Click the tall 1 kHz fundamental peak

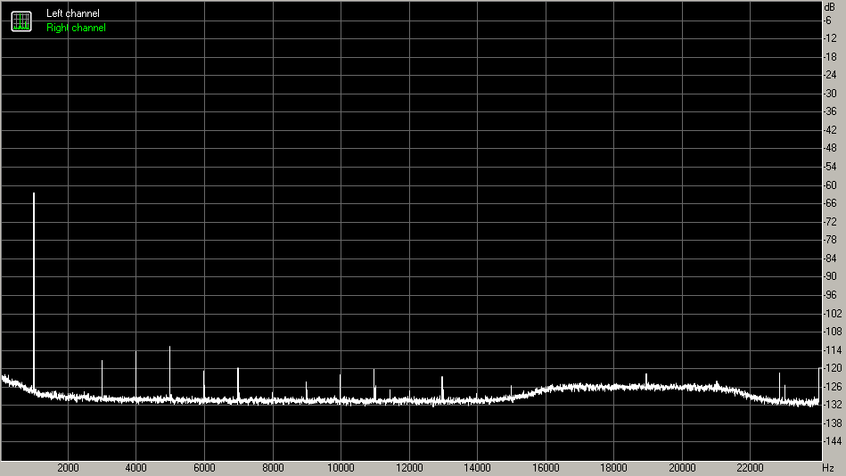coord(34,291)
